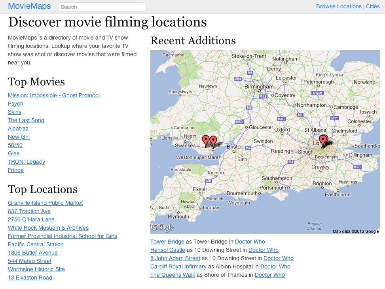Viewport: 385px width, 289px height.
Task: Open the Alcatraz link
Action: click(18, 128)
